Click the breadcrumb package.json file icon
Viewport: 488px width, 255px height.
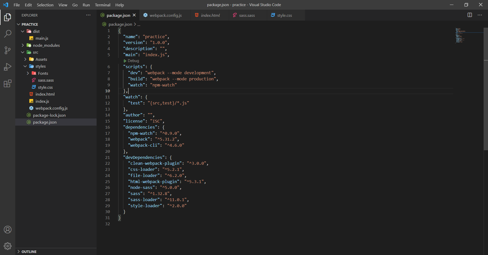(104, 24)
